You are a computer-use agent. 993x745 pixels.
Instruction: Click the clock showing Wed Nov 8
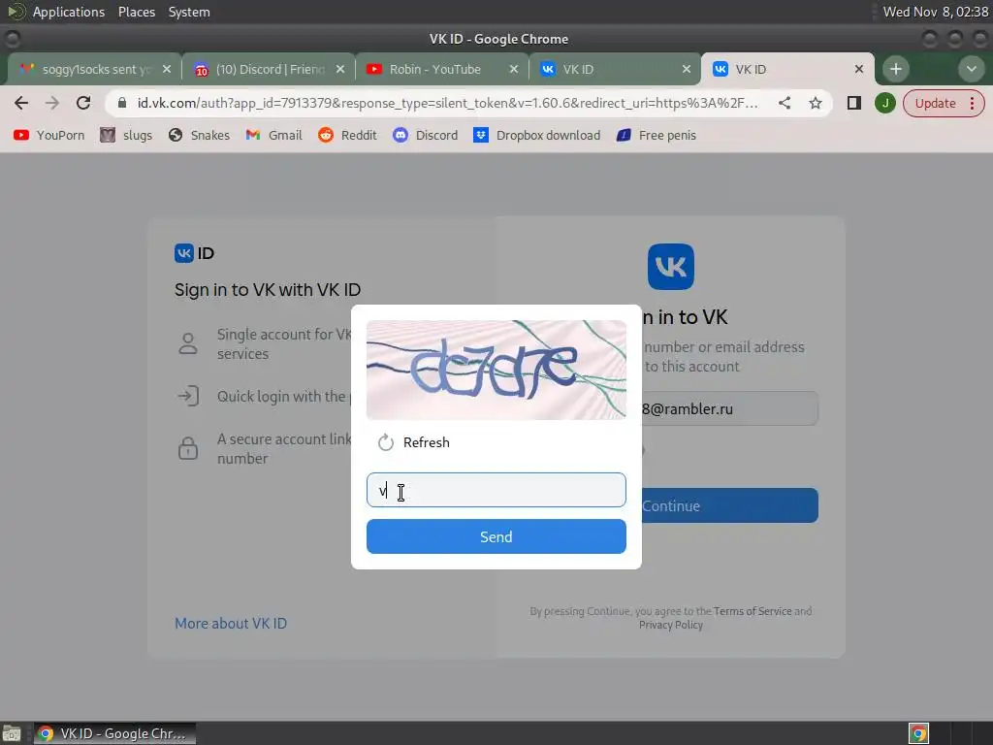click(936, 12)
